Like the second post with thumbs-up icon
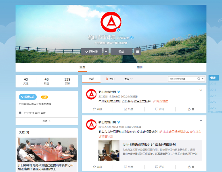The height and width of the screenshot is (172, 222). [x=191, y=167]
